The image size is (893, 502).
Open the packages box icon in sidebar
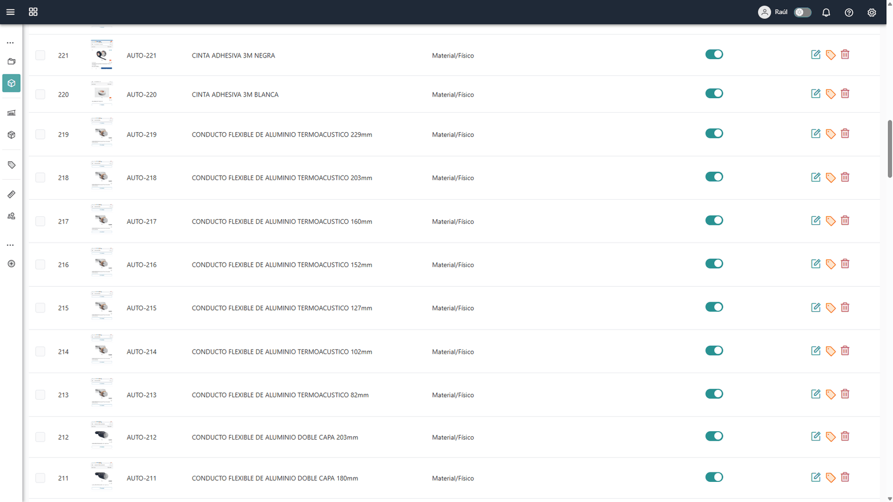pyautogui.click(x=11, y=135)
